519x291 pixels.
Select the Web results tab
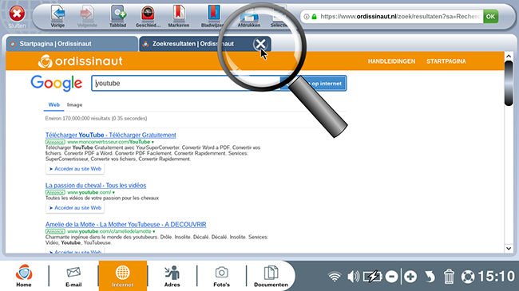tap(54, 104)
